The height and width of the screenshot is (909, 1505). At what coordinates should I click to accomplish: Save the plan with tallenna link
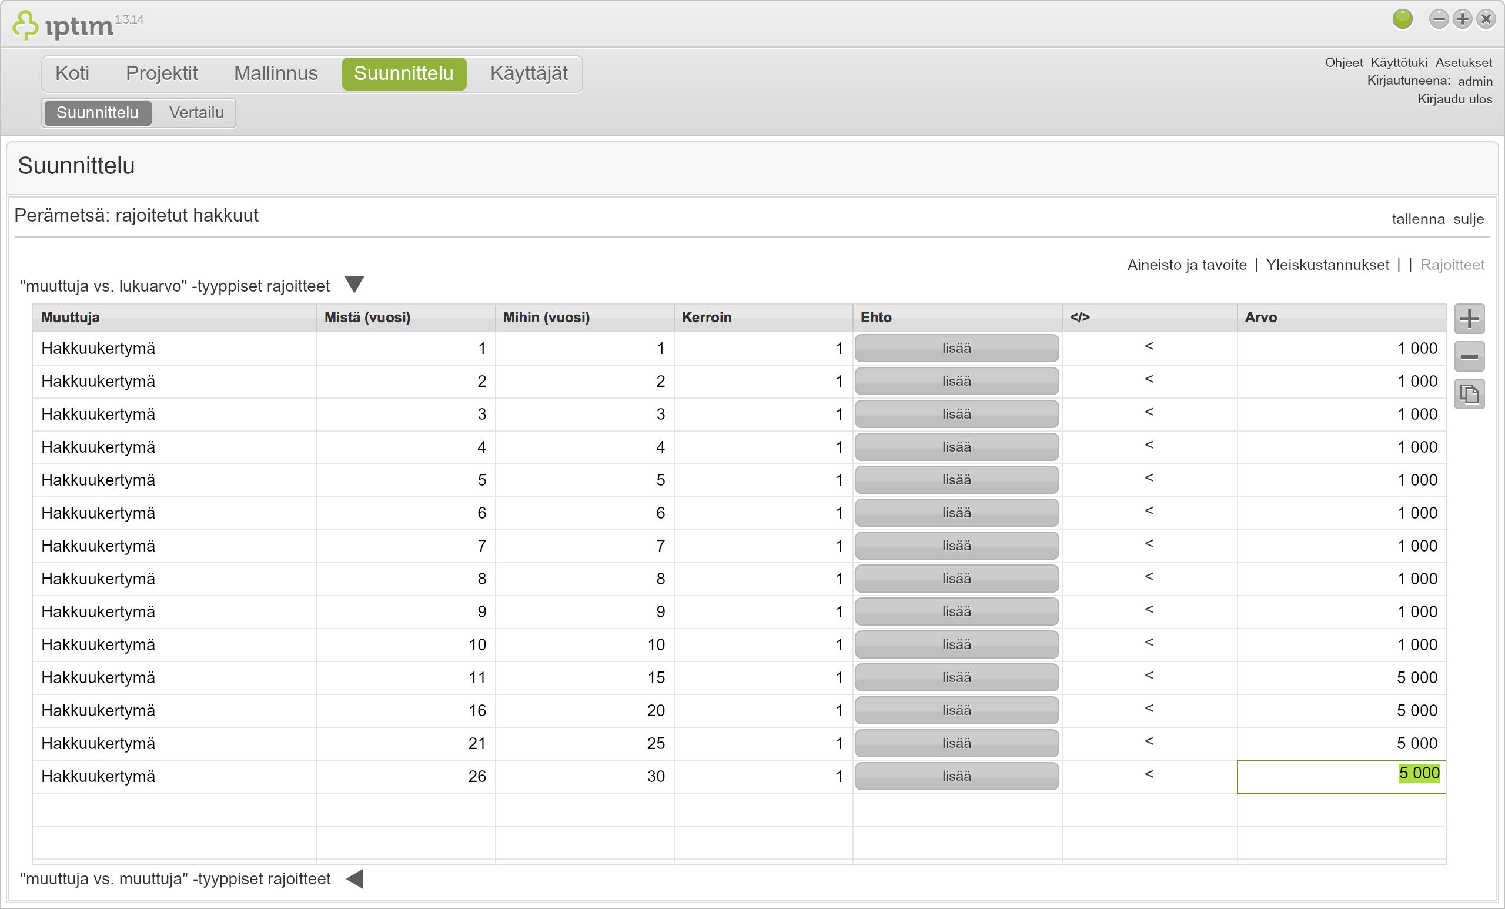[1417, 219]
